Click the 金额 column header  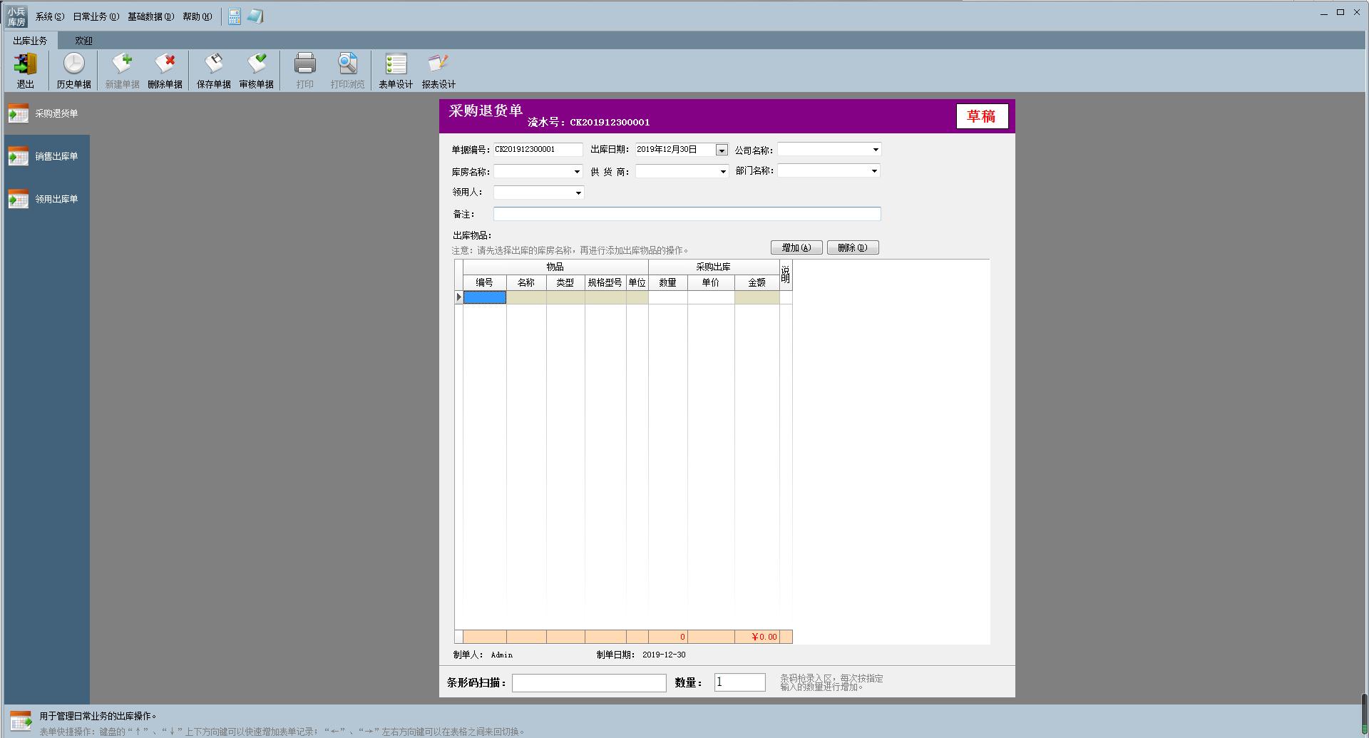(x=757, y=282)
